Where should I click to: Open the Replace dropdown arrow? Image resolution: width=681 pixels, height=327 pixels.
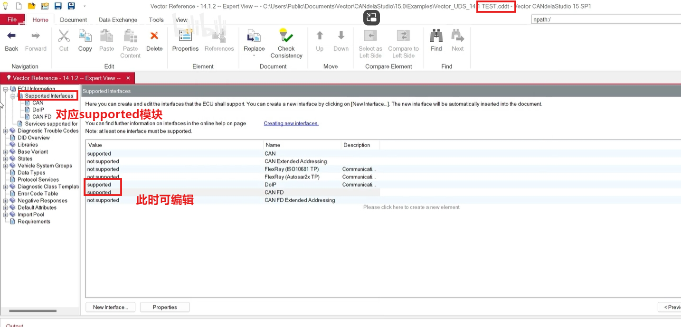click(x=254, y=56)
